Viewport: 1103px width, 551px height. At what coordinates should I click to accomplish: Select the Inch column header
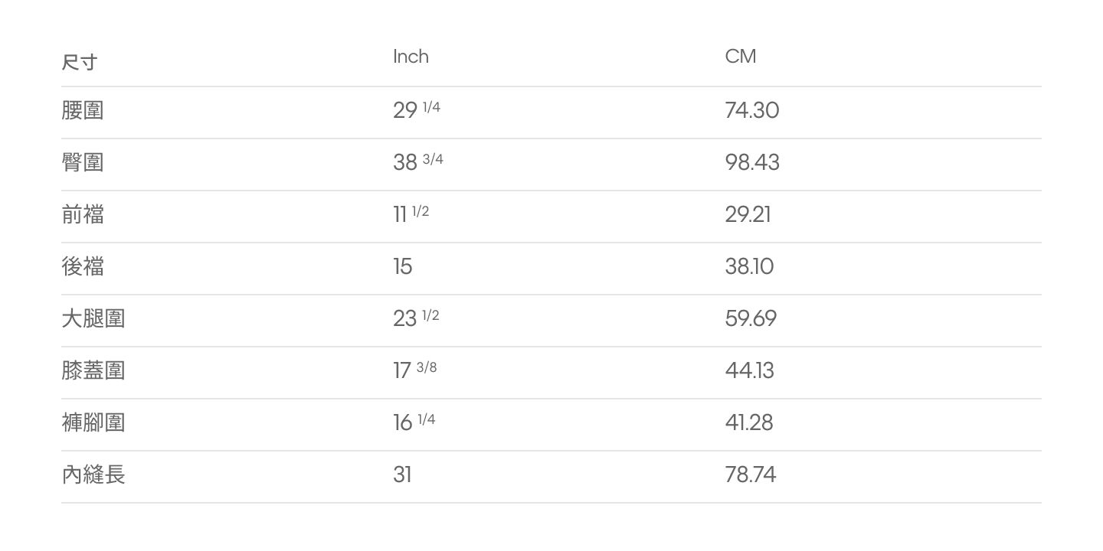411,57
